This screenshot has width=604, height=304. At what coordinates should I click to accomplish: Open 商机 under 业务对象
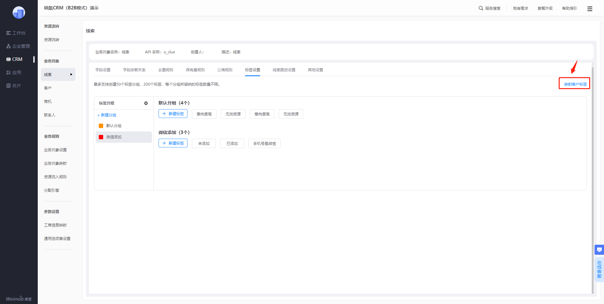tap(48, 102)
